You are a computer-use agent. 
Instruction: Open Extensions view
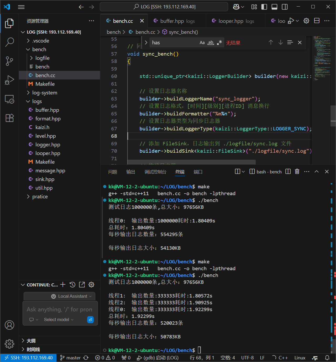pyautogui.click(x=9, y=118)
